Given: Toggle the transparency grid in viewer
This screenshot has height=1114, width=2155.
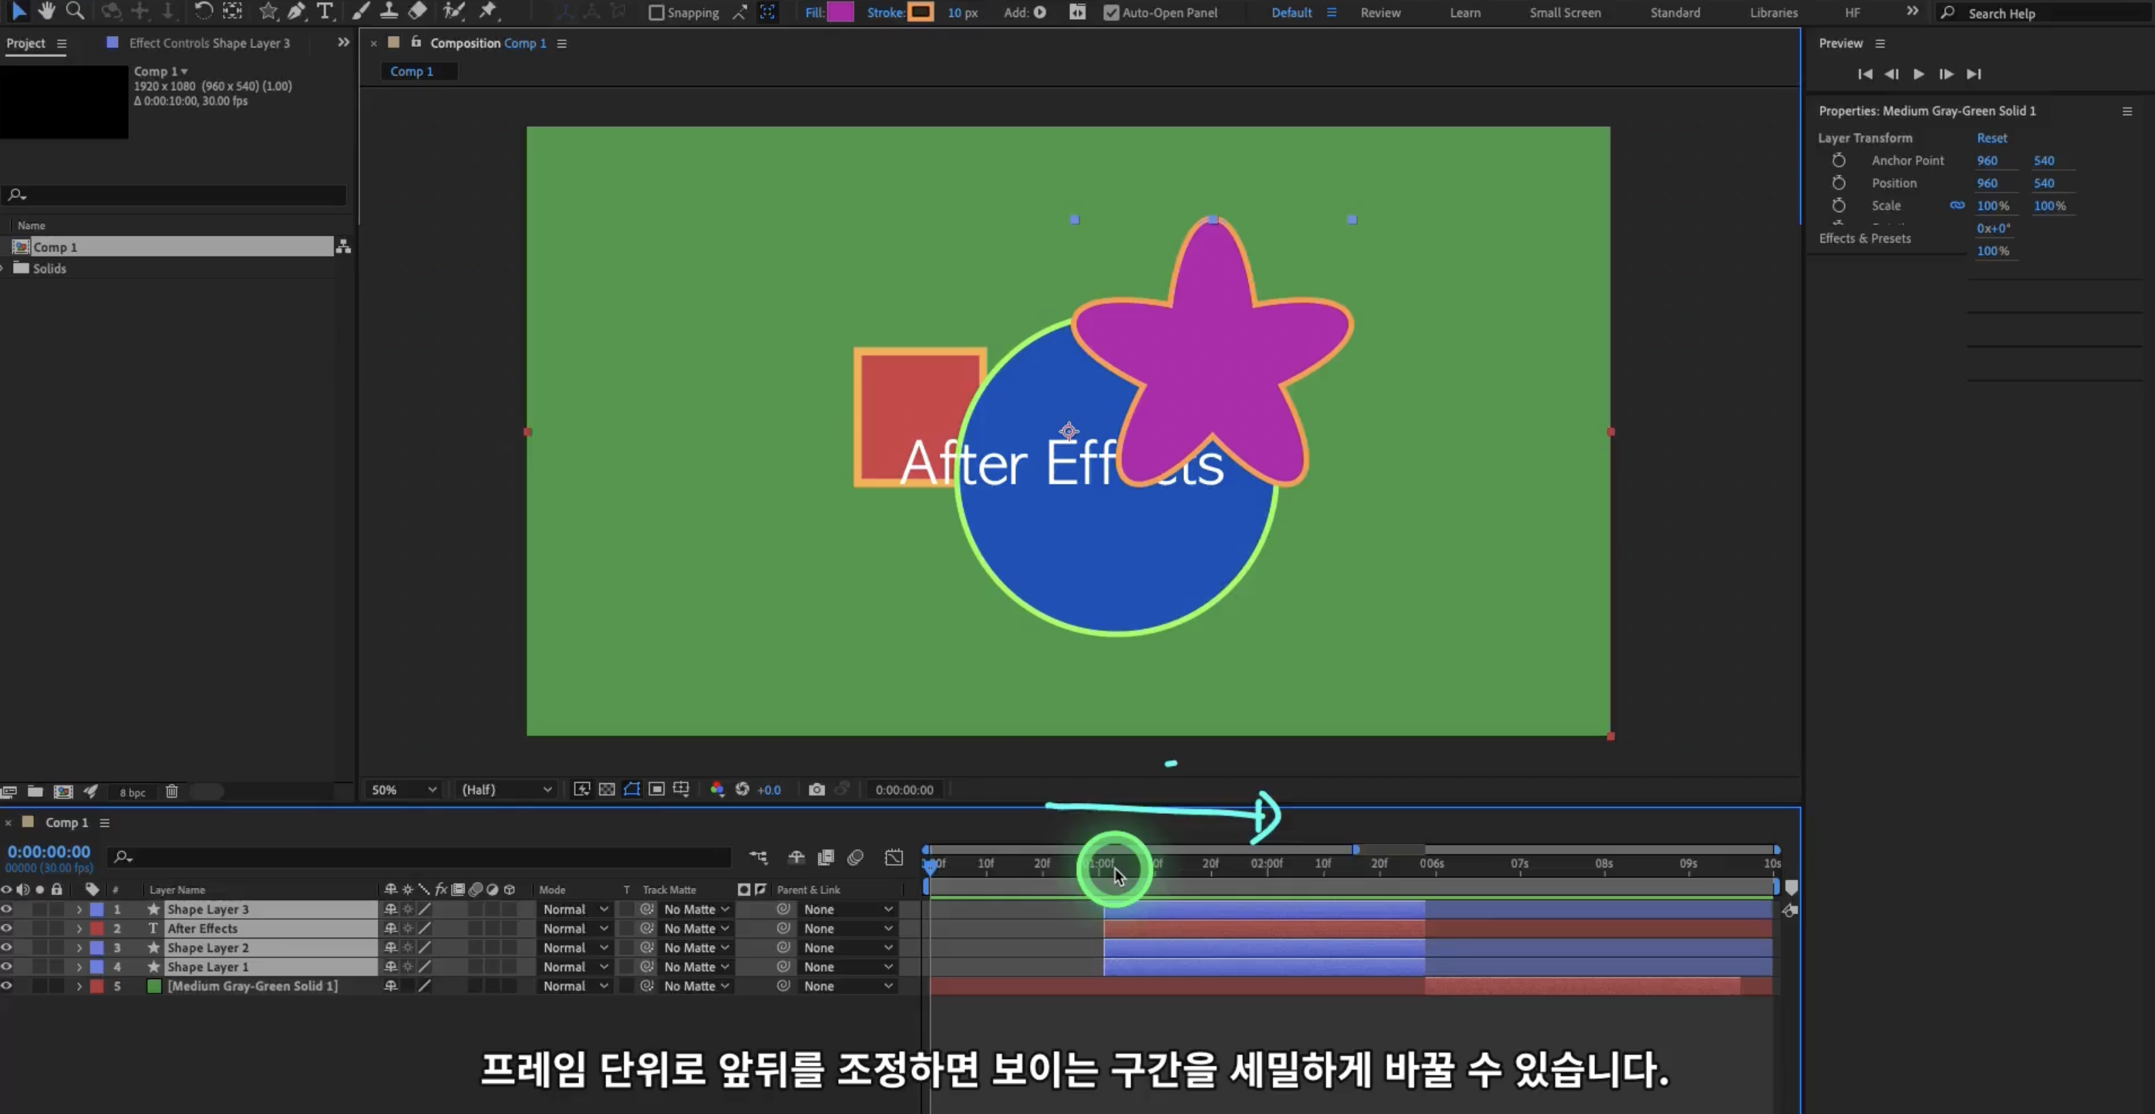Looking at the screenshot, I should point(606,789).
